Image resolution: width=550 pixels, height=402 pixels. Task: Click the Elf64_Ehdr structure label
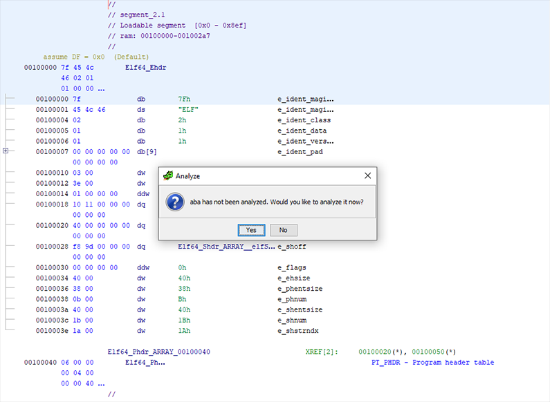click(x=145, y=68)
